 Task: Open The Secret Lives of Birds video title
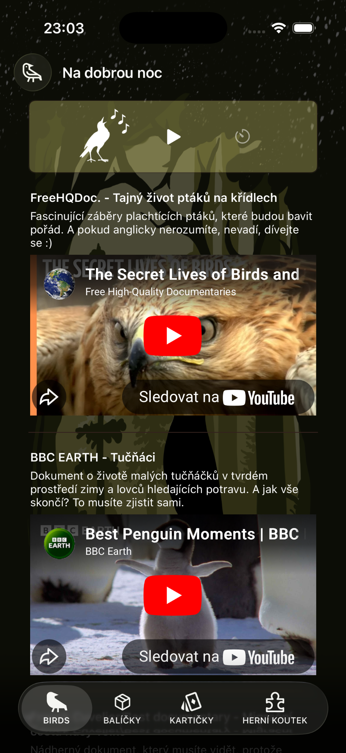pos(192,274)
